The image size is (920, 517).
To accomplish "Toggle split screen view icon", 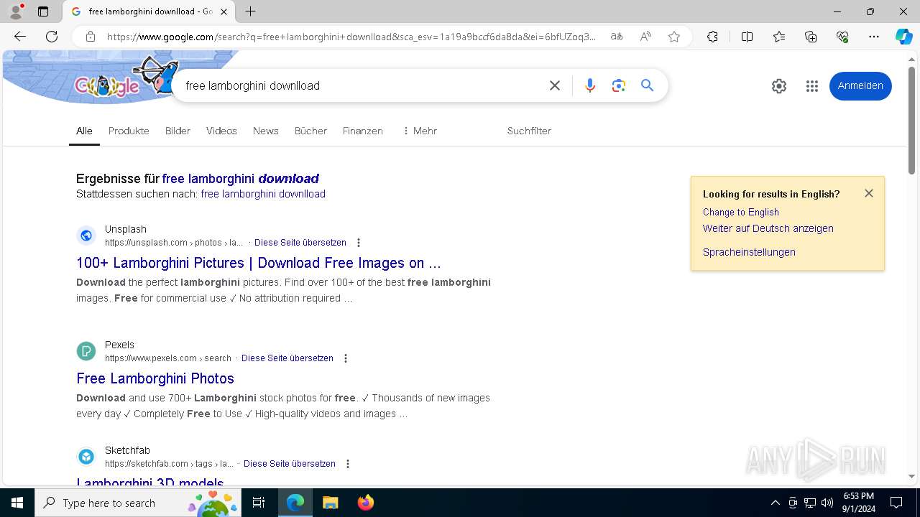I will [747, 37].
